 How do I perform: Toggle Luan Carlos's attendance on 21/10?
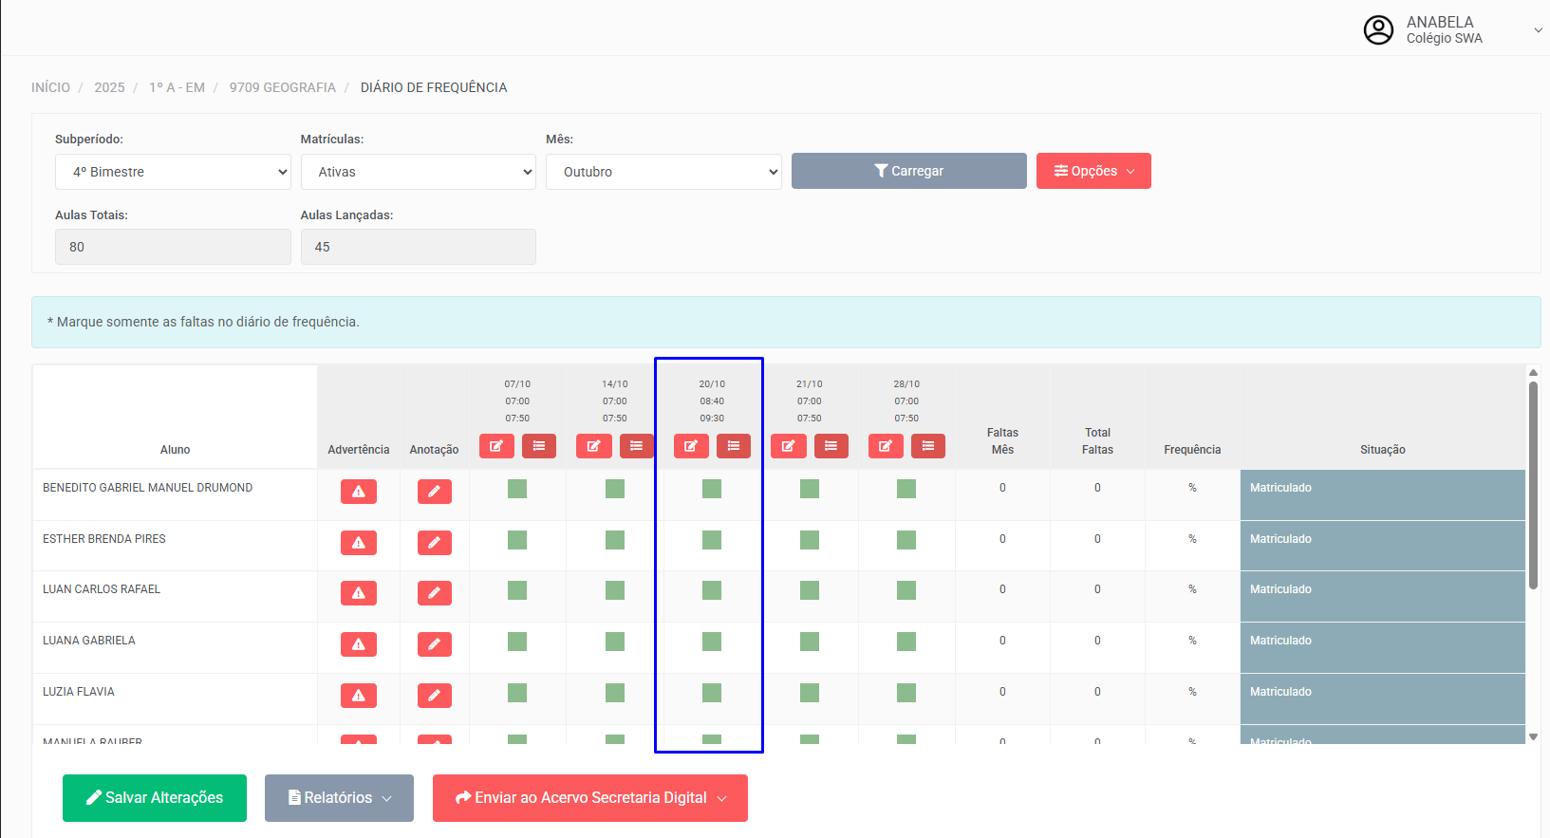coord(810,590)
